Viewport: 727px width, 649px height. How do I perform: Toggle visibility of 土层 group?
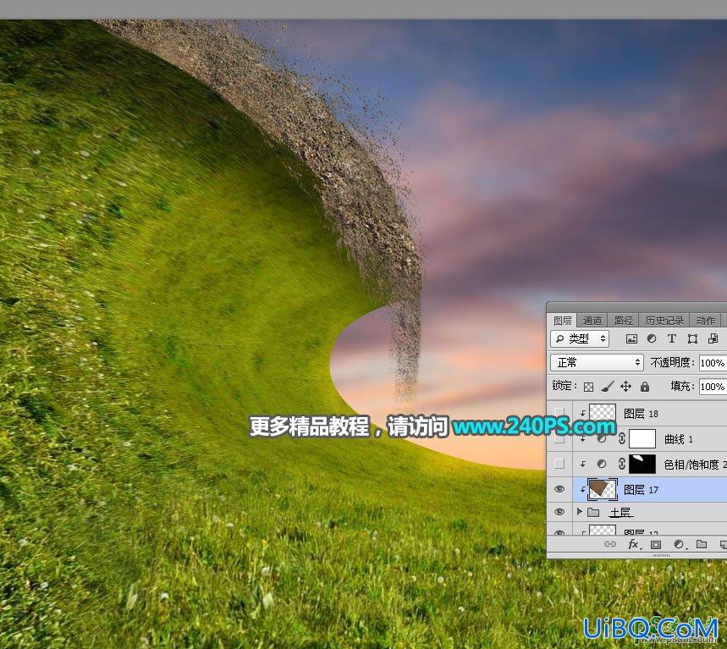tap(559, 512)
